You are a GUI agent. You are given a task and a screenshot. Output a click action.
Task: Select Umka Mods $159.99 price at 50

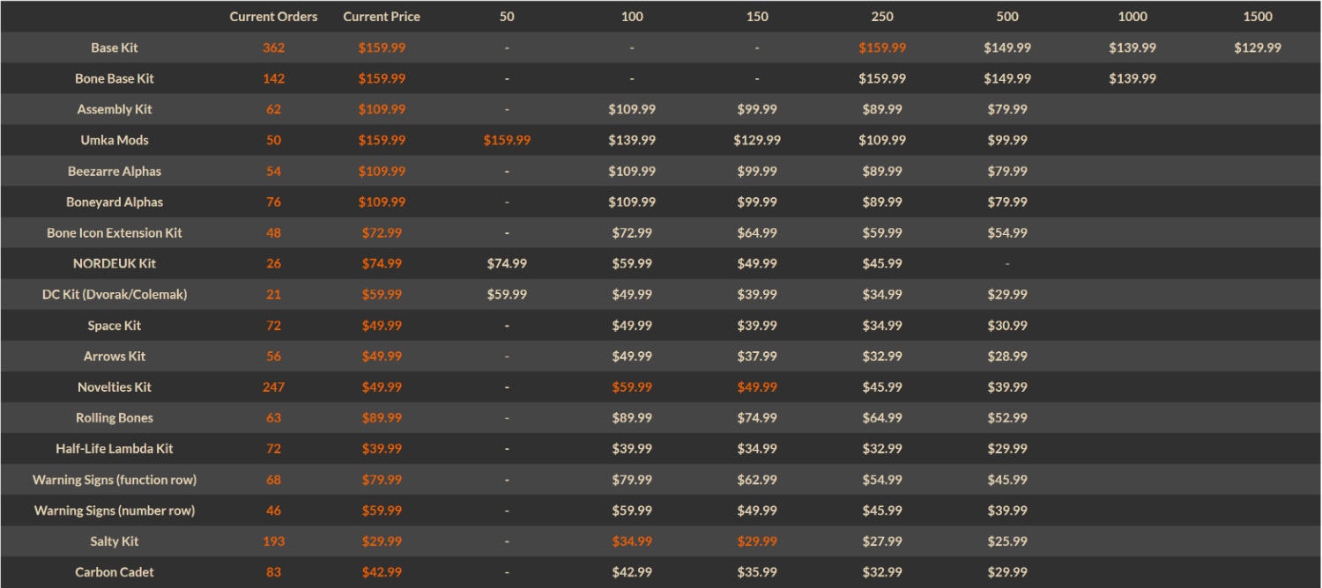click(x=507, y=140)
